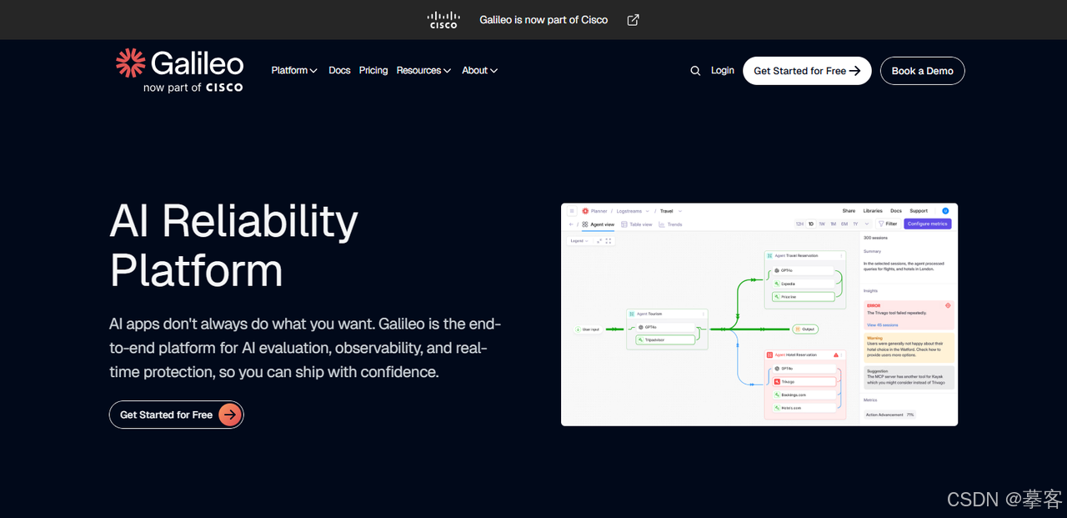Image resolution: width=1067 pixels, height=518 pixels.
Task: Expand the Logstreams breadcrumb dropdown
Action: 648,211
